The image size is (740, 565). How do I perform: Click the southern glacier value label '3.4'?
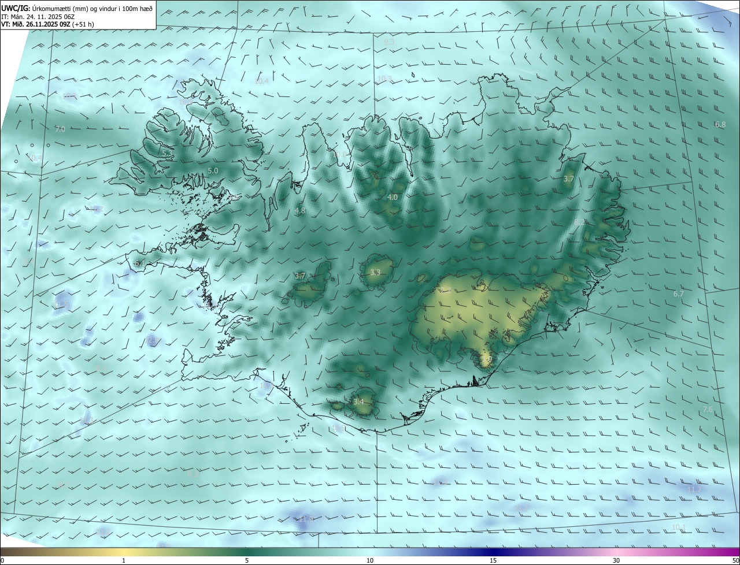pos(358,402)
